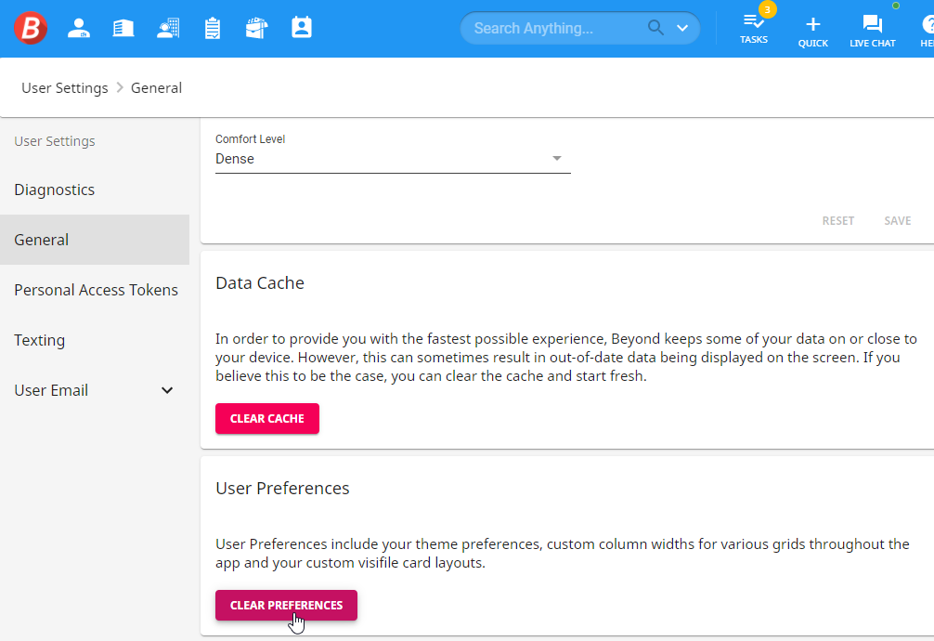Click the Beyond logo icon
The width and height of the screenshot is (934, 641).
coord(31,29)
